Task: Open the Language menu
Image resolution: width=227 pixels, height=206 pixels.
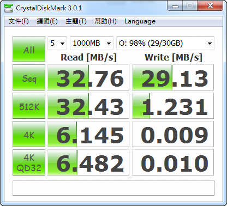Action: tap(140, 21)
